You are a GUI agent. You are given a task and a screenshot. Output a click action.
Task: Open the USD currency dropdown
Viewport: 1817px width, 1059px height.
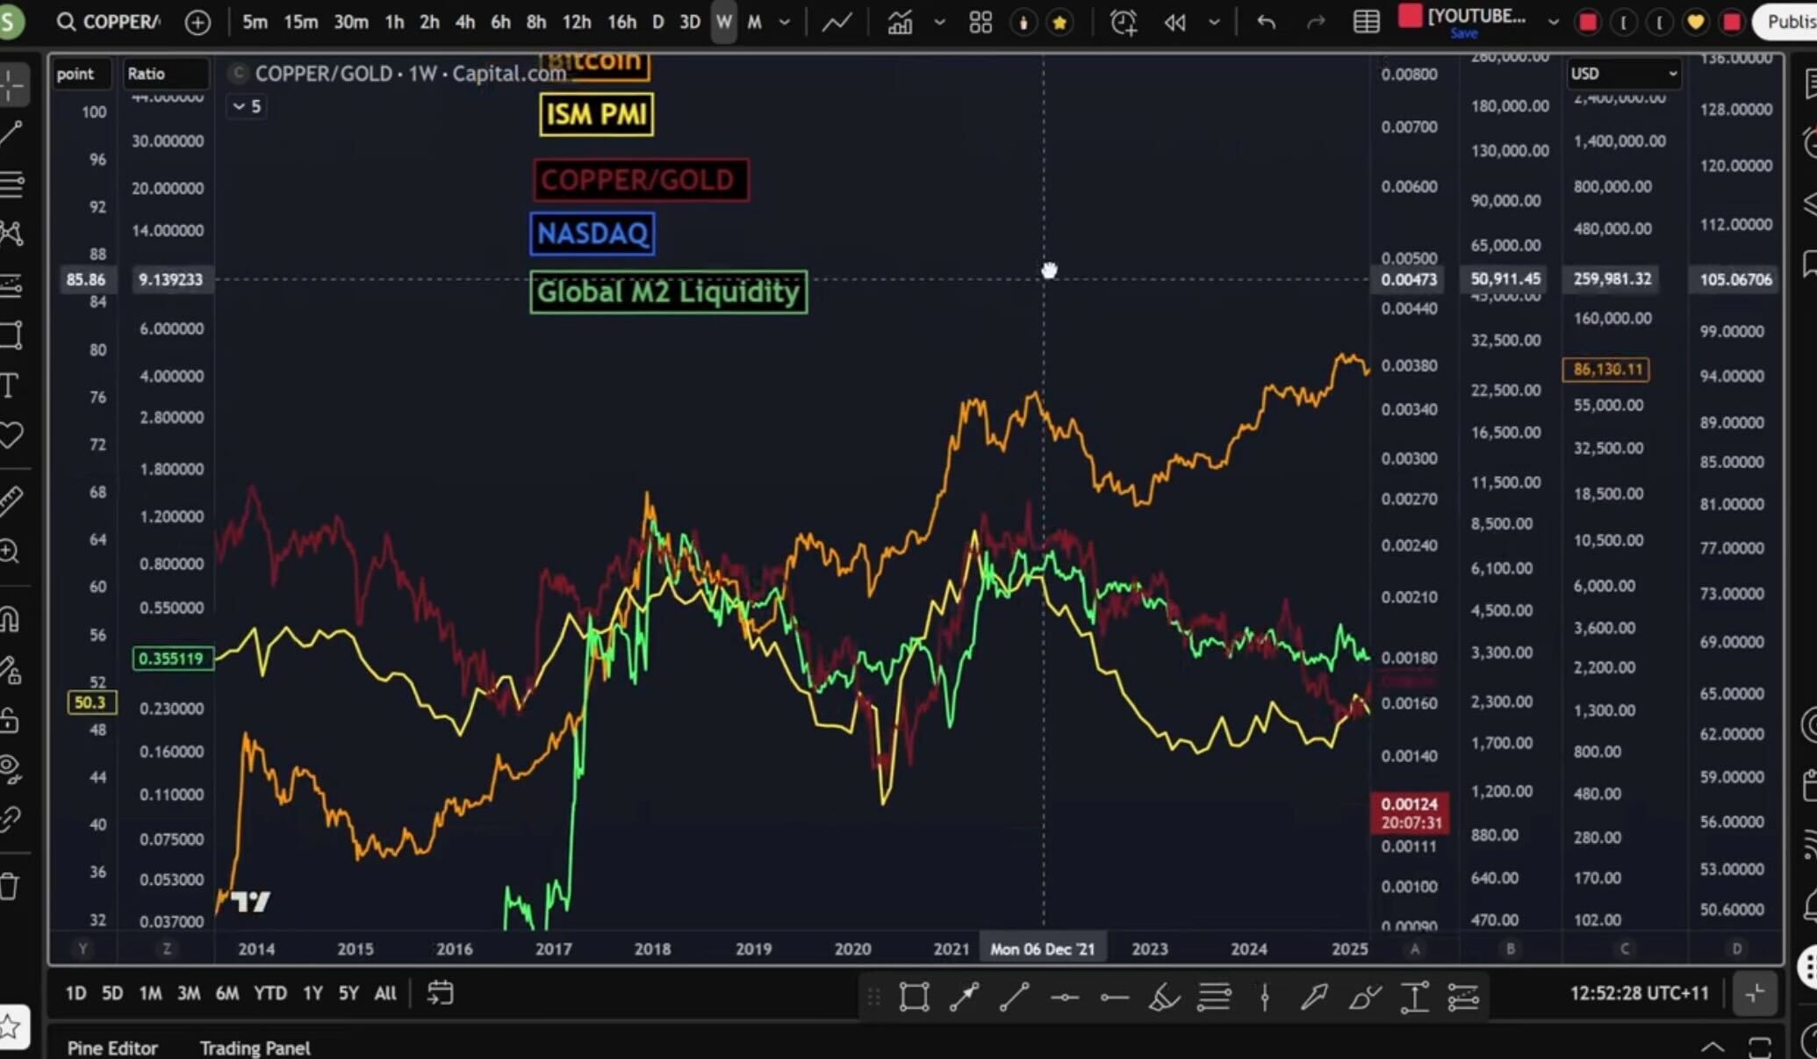pos(1623,74)
